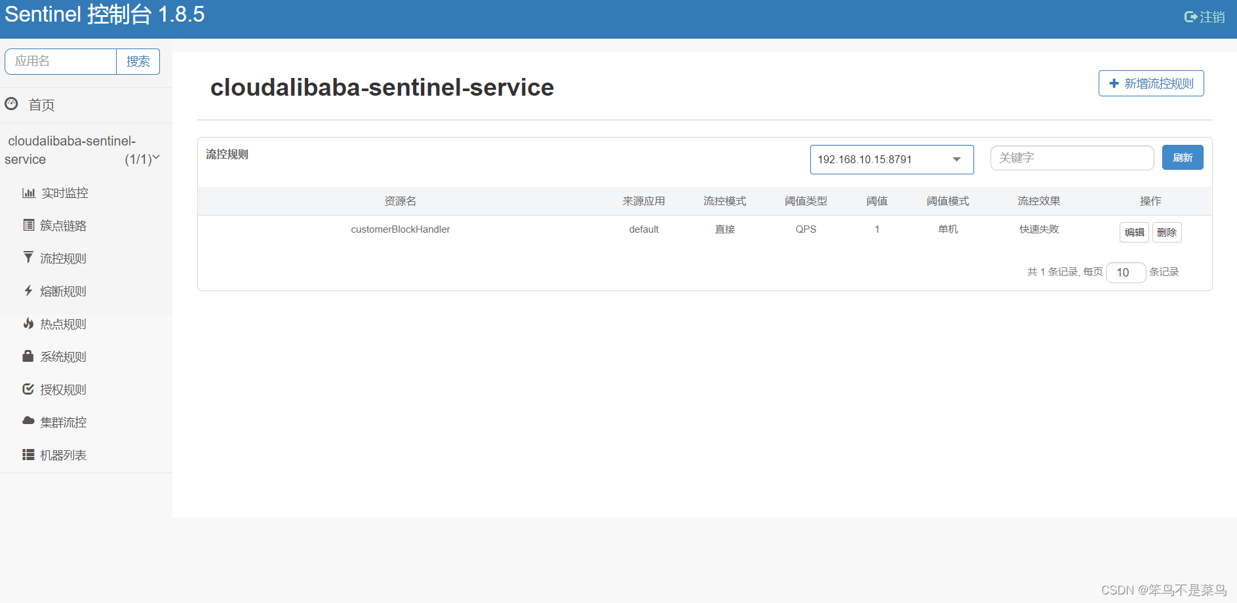The height and width of the screenshot is (603, 1237).
Task: Open 集群流控 menu item
Action: (63, 422)
